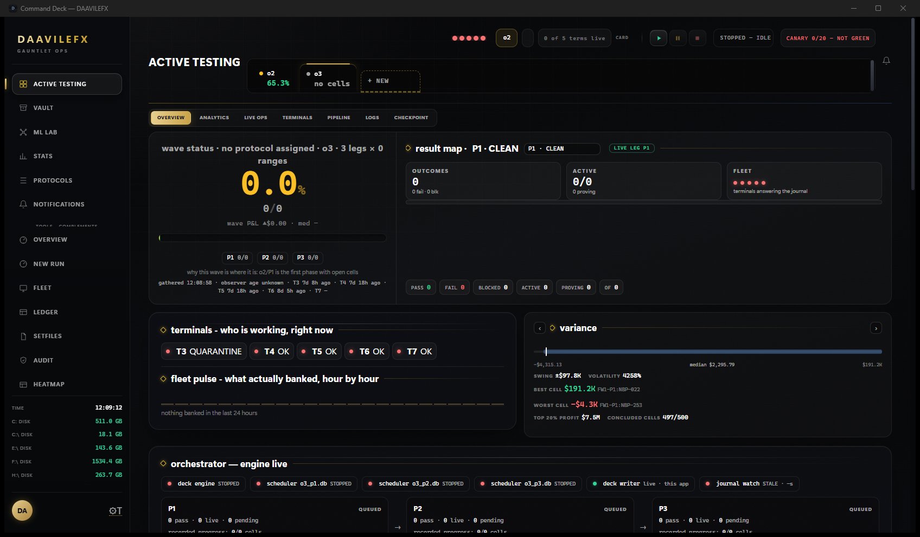Click the variance range slider
The image size is (920, 537).
point(708,352)
